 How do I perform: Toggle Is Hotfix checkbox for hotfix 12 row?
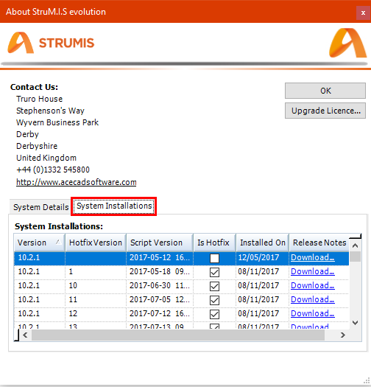tap(214, 315)
